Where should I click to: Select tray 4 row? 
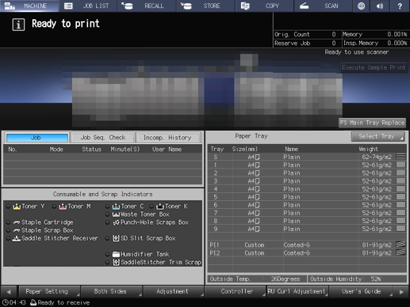(x=307, y=189)
